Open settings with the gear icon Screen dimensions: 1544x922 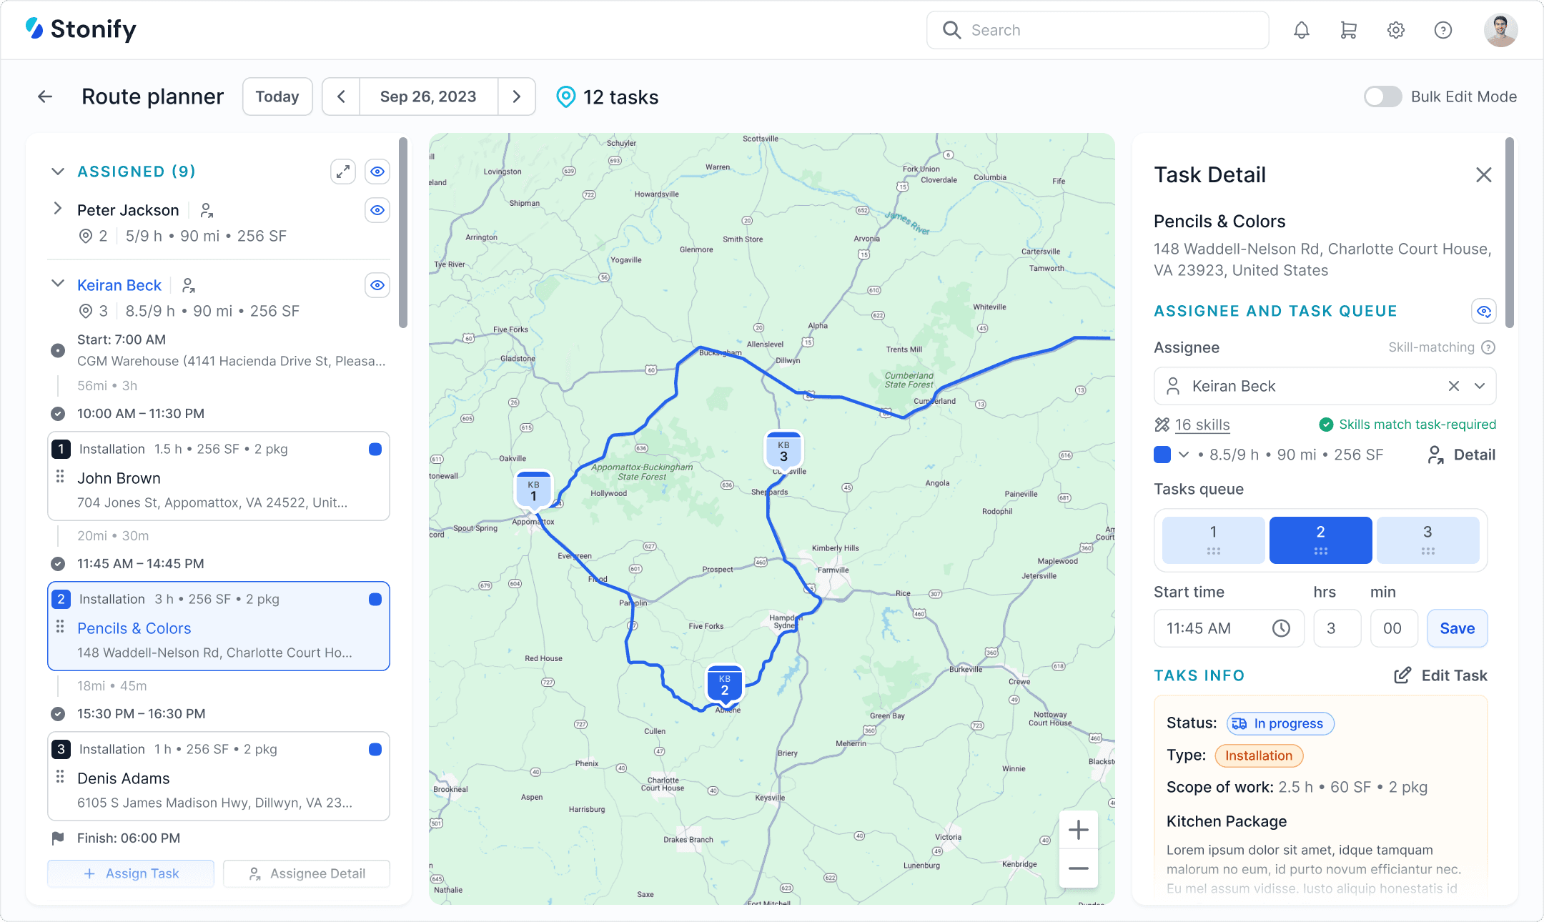(1396, 30)
